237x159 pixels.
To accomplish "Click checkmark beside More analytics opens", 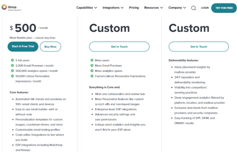I will [x=92, y=71].
